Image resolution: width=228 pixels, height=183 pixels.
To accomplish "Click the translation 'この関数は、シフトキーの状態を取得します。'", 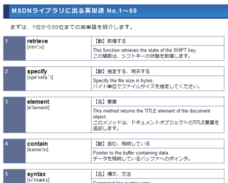I will (142, 56).
